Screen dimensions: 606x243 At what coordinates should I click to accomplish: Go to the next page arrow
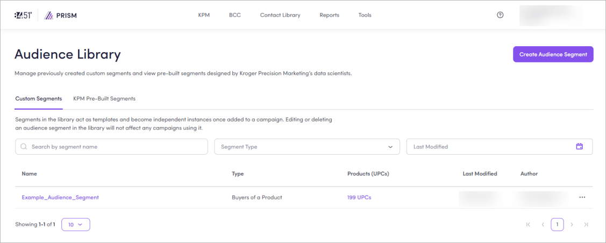[572, 224]
